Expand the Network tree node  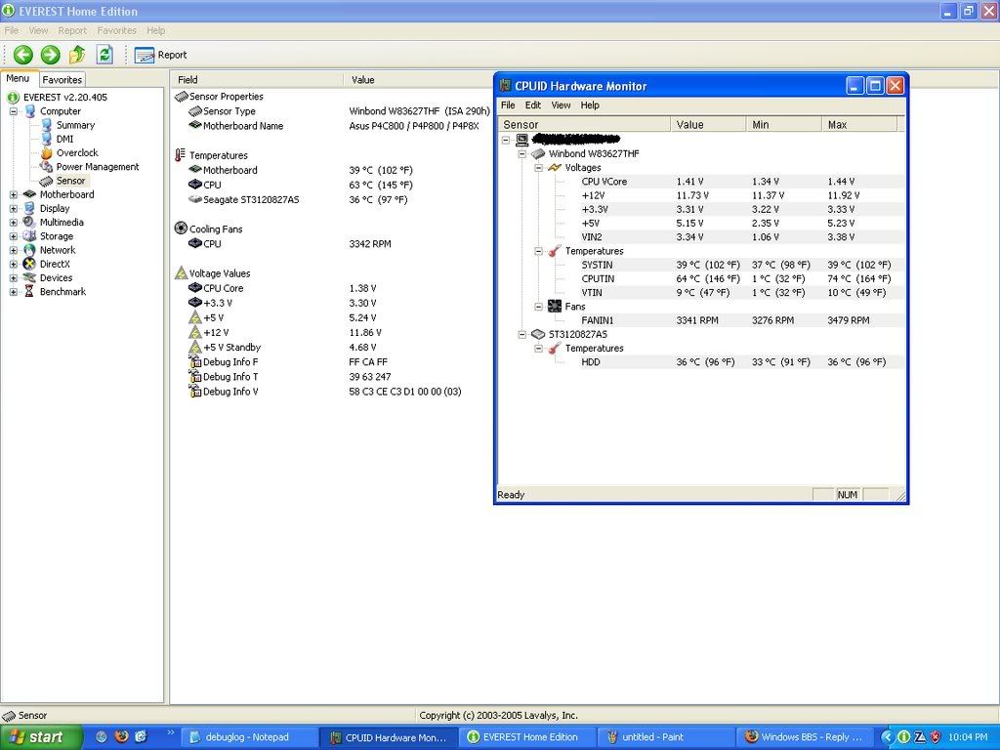point(14,250)
